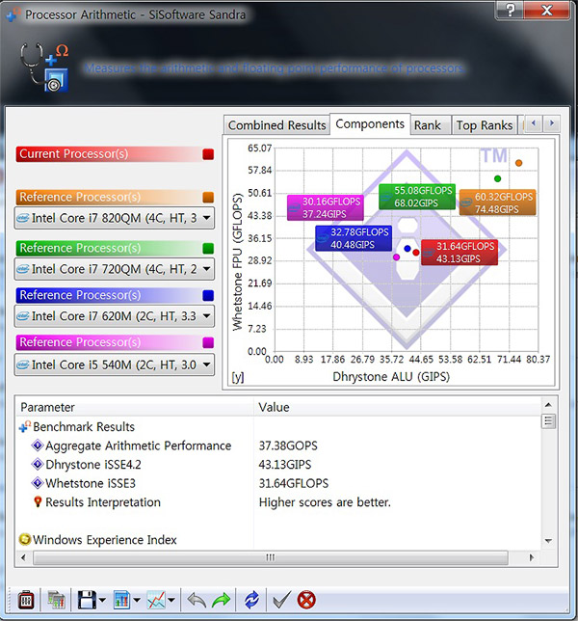Viewport: 578px width, 621px height.
Task: Click the red 31.64GFLOPS data label
Action: (x=460, y=252)
